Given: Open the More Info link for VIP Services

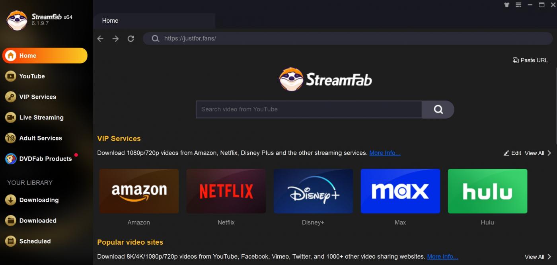Looking at the screenshot, I should coord(385,152).
